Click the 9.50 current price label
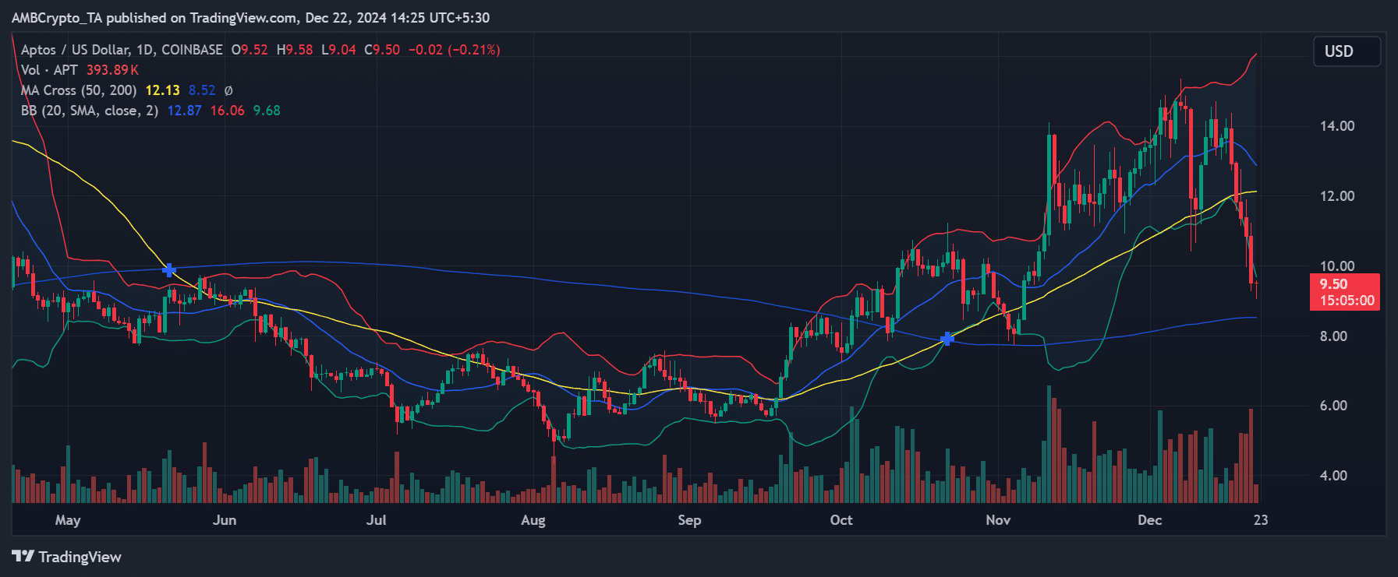The width and height of the screenshot is (1398, 577). [x=1333, y=284]
